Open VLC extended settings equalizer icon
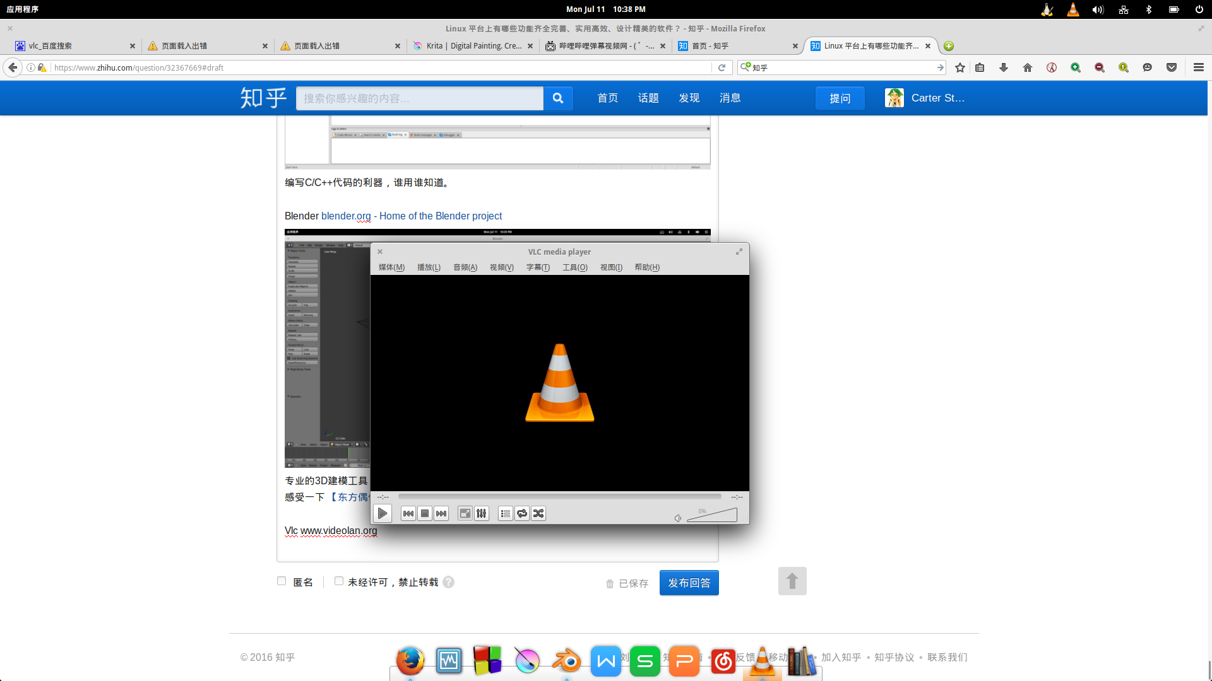Viewport: 1212px width, 681px height. coord(482,513)
